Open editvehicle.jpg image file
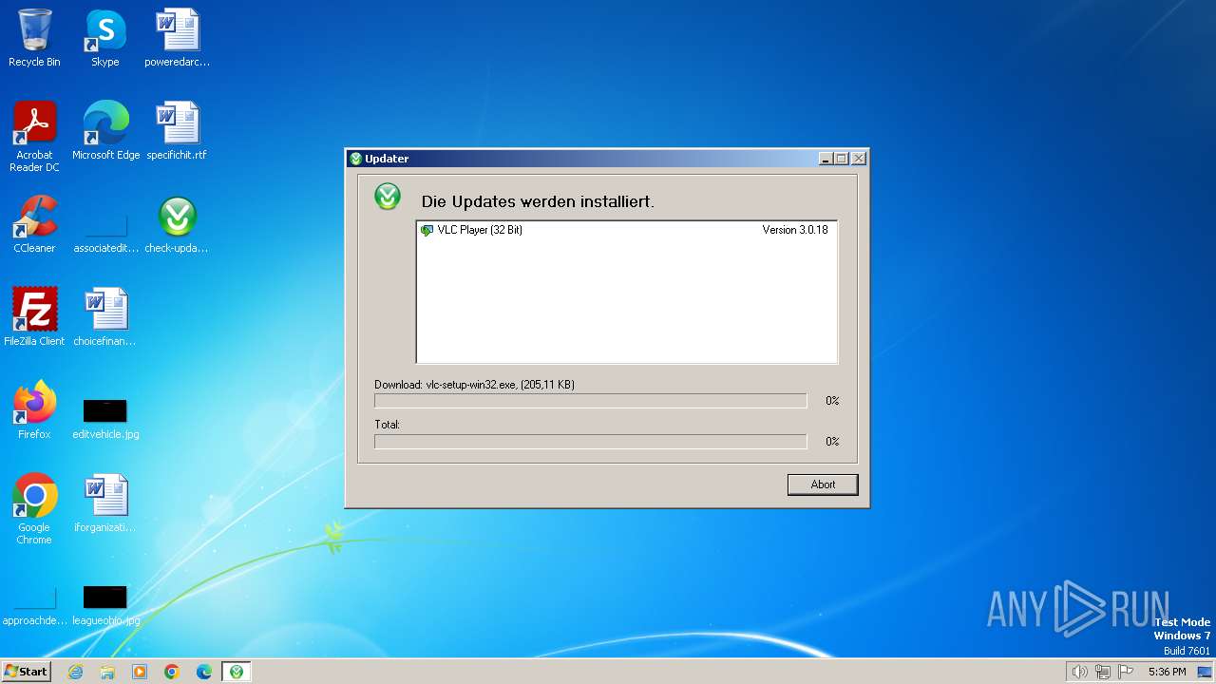 tap(105, 418)
